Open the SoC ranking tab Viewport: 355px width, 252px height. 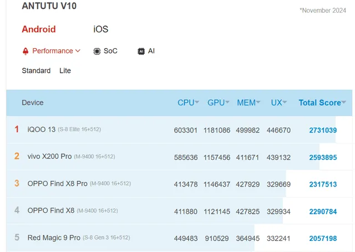click(x=105, y=51)
